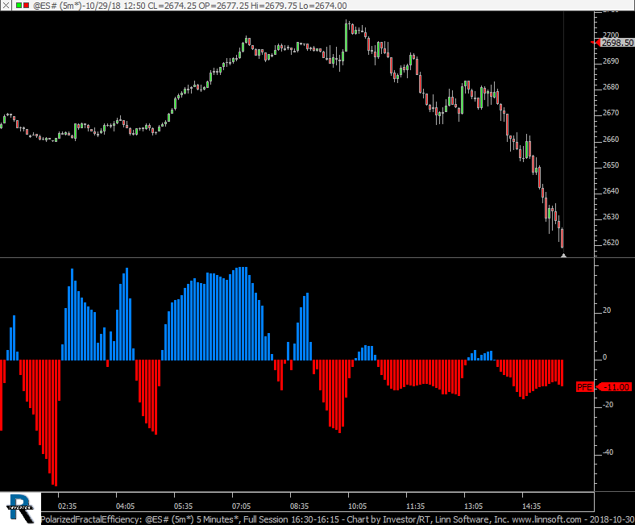This screenshot has height=525, width=635.
Task: Click the X close icon in chart header
Action: (x=7, y=6)
